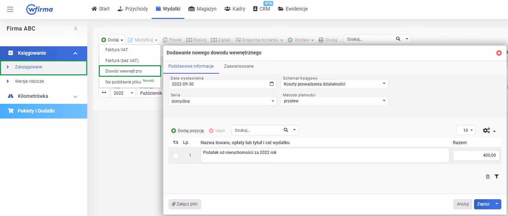The width and height of the screenshot is (508, 216).
Task: Tick the checkbox for row 1
Action: (x=176, y=155)
